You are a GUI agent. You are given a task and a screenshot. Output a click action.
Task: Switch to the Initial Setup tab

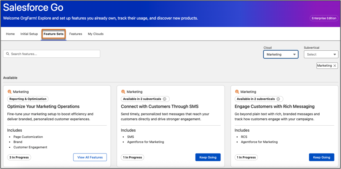29,34
